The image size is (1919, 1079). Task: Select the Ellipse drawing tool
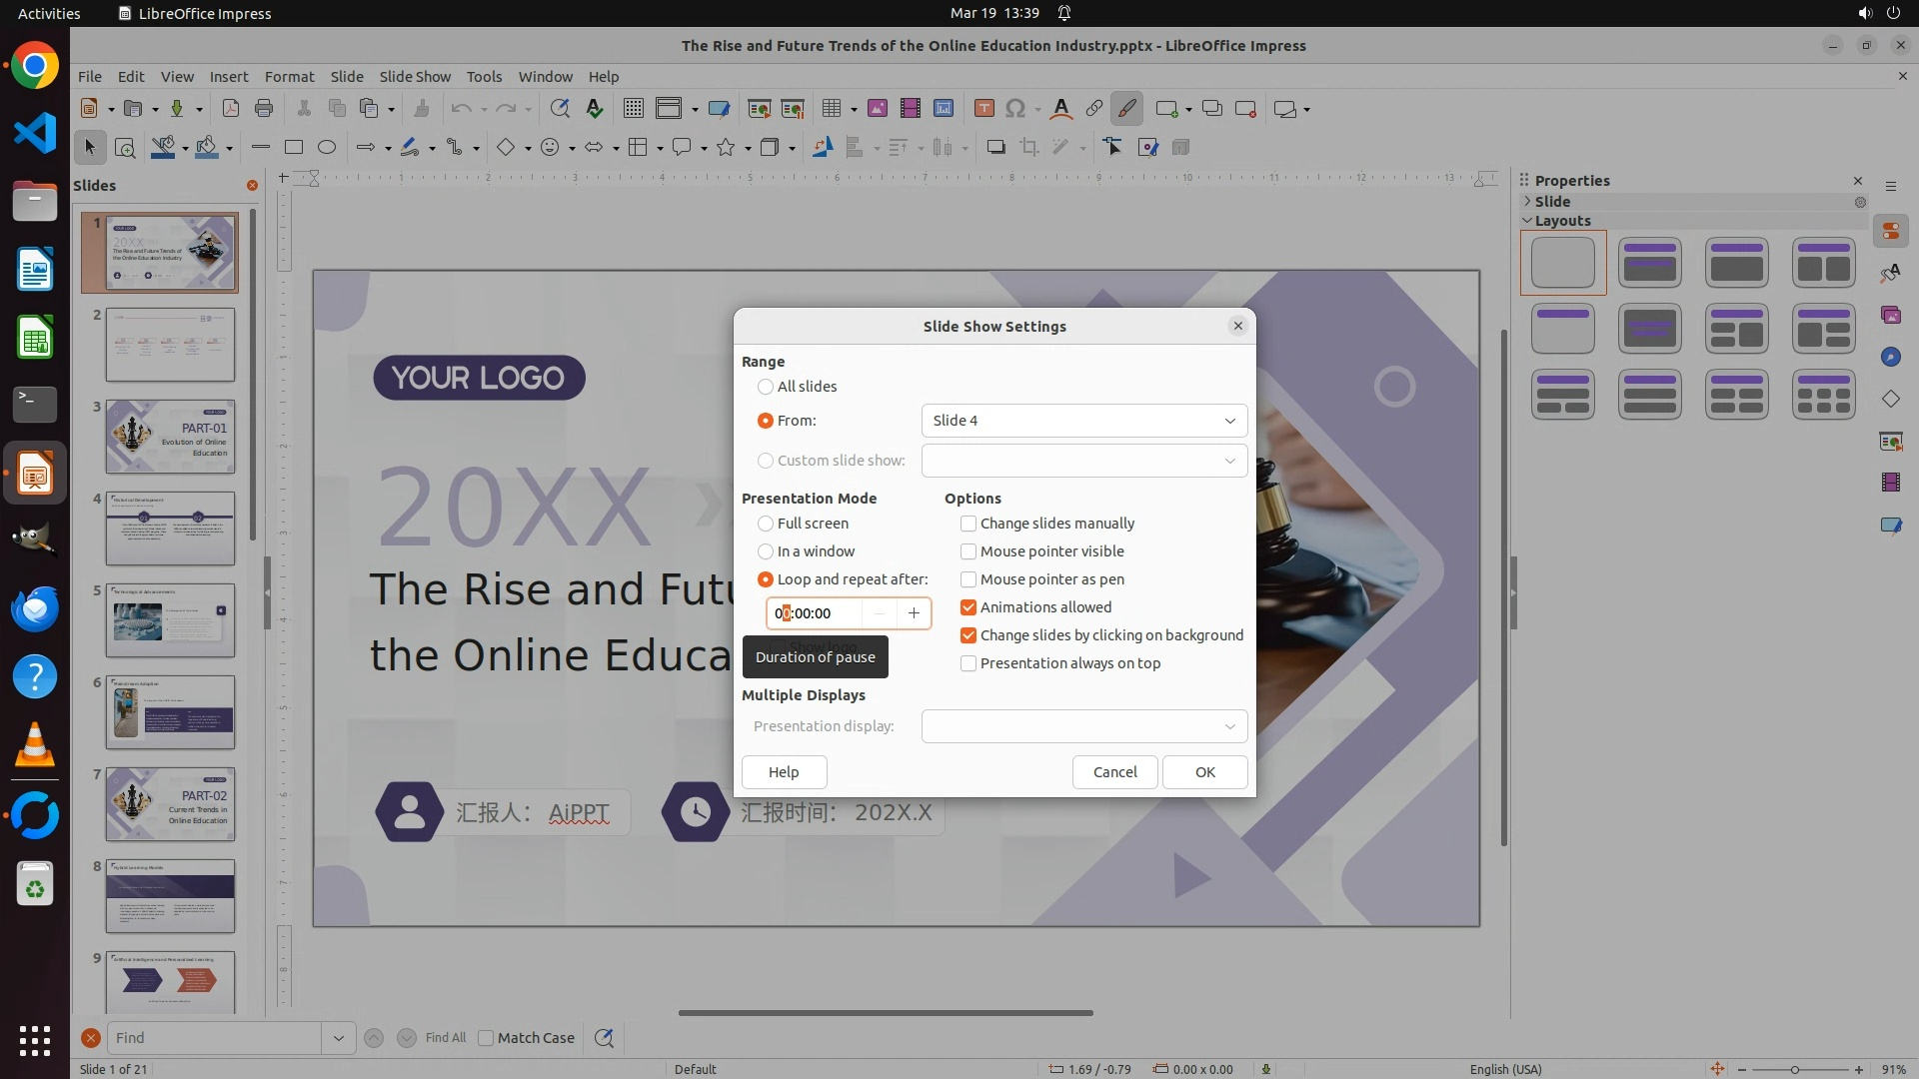[x=326, y=147]
